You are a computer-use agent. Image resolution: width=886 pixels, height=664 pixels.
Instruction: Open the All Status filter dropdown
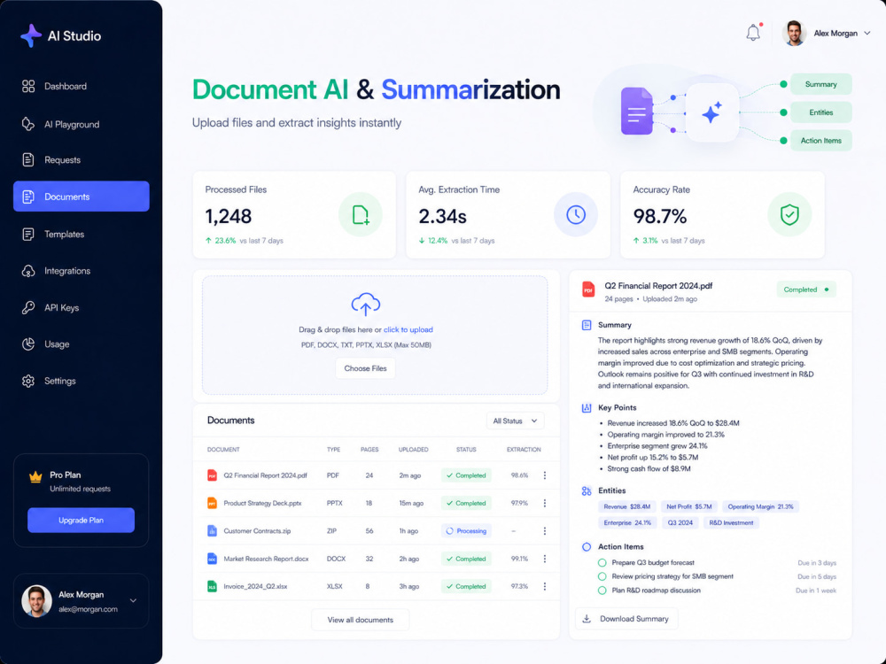pos(515,421)
